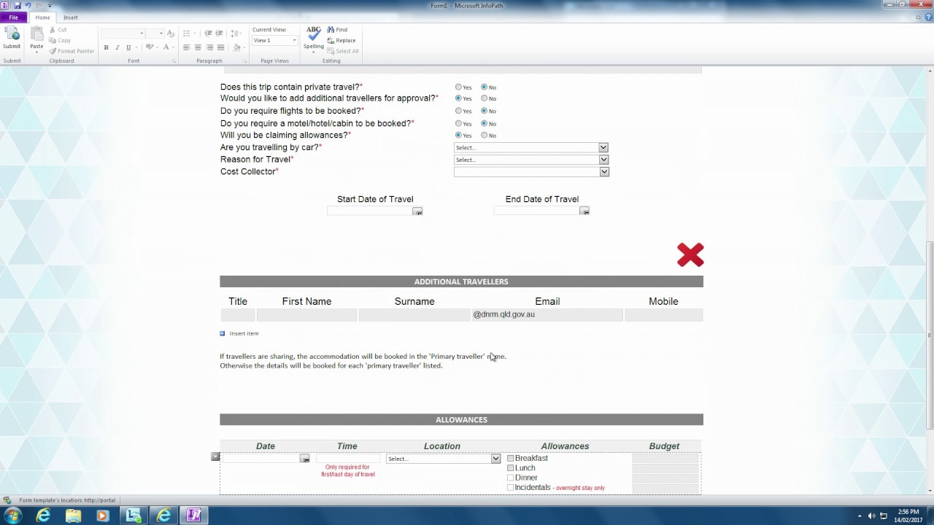The height and width of the screenshot is (525, 934).
Task: Open the File tab
Action: coord(13,17)
